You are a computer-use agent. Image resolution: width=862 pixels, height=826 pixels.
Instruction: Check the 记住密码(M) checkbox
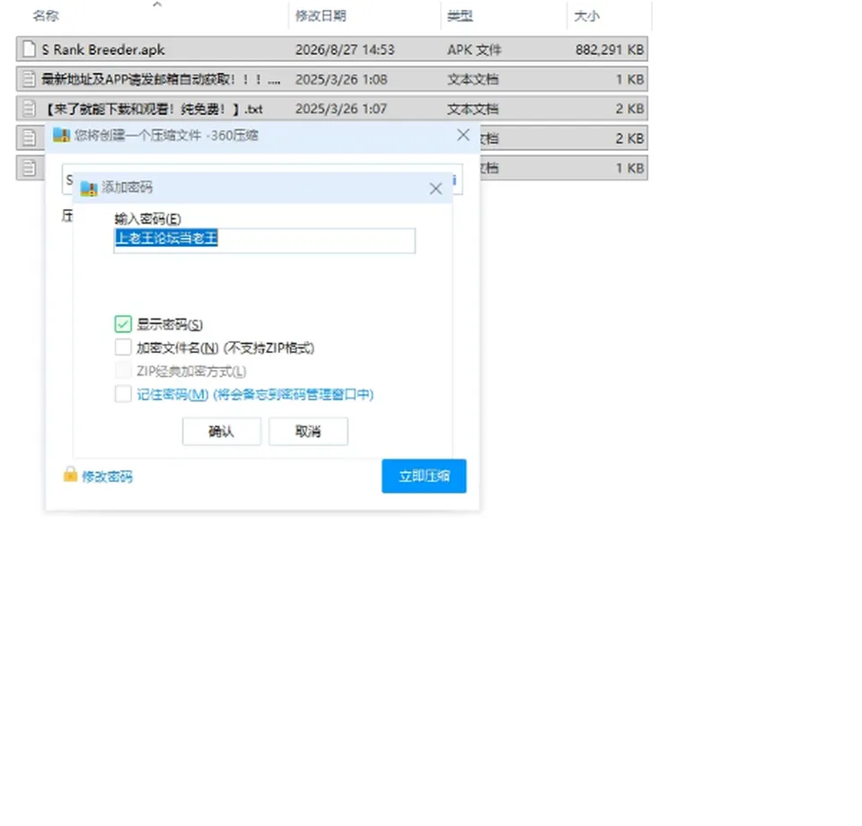tap(123, 394)
